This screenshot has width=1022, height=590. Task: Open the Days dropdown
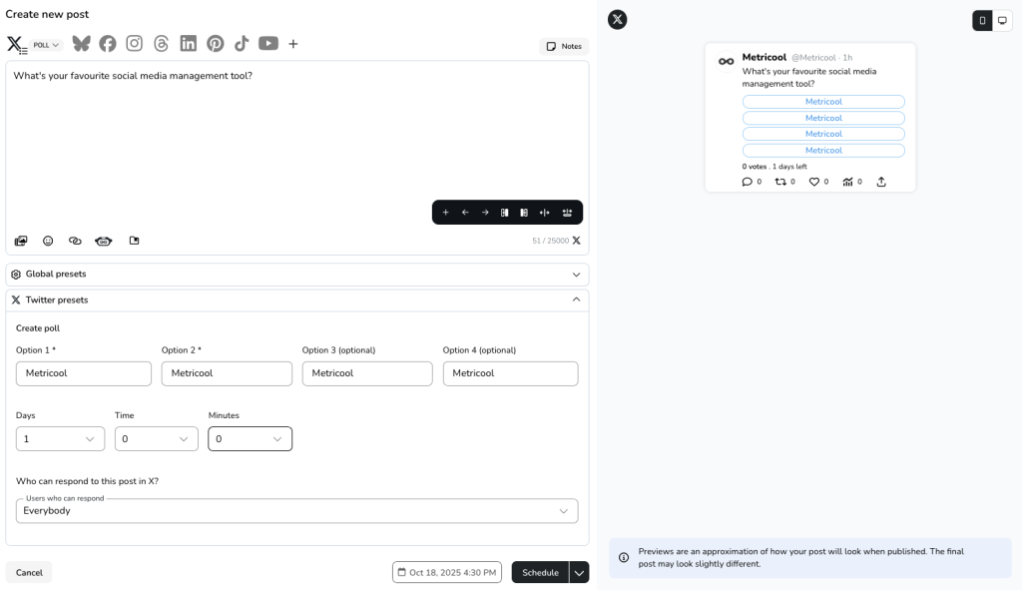coord(61,439)
